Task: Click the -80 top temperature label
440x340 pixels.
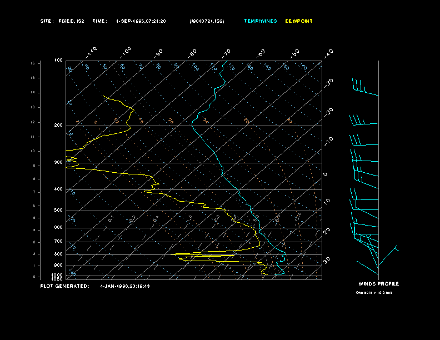Action: point(192,53)
